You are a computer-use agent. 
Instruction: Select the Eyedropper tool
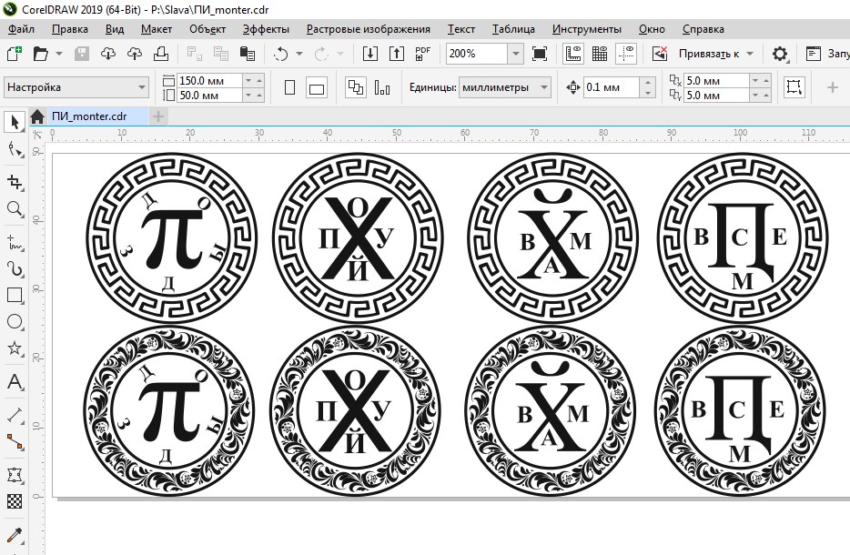click(15, 534)
